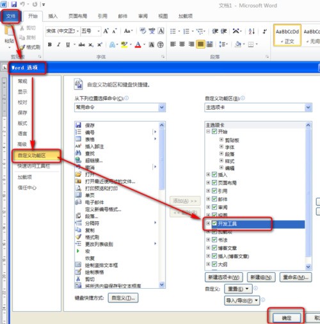The width and height of the screenshot is (320, 324).
Task: Click the shading paint bucket icon
Action: click(237, 44)
